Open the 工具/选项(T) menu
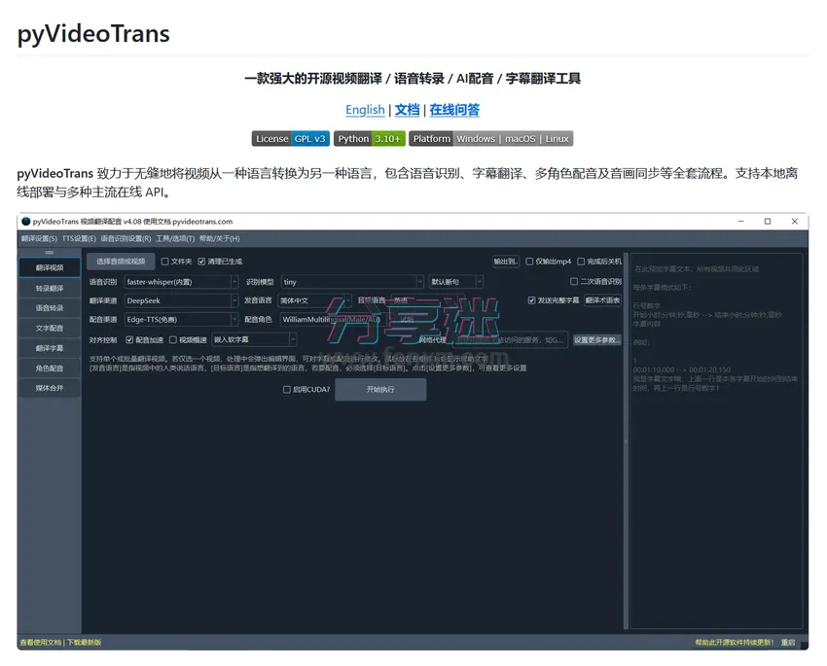This screenshot has height=666, width=827. click(175, 238)
